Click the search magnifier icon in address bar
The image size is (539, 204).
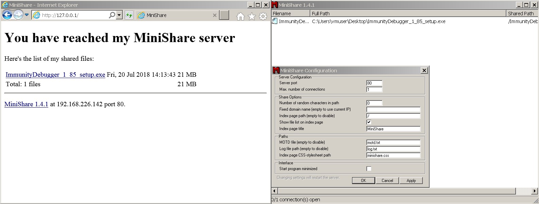[x=112, y=15]
